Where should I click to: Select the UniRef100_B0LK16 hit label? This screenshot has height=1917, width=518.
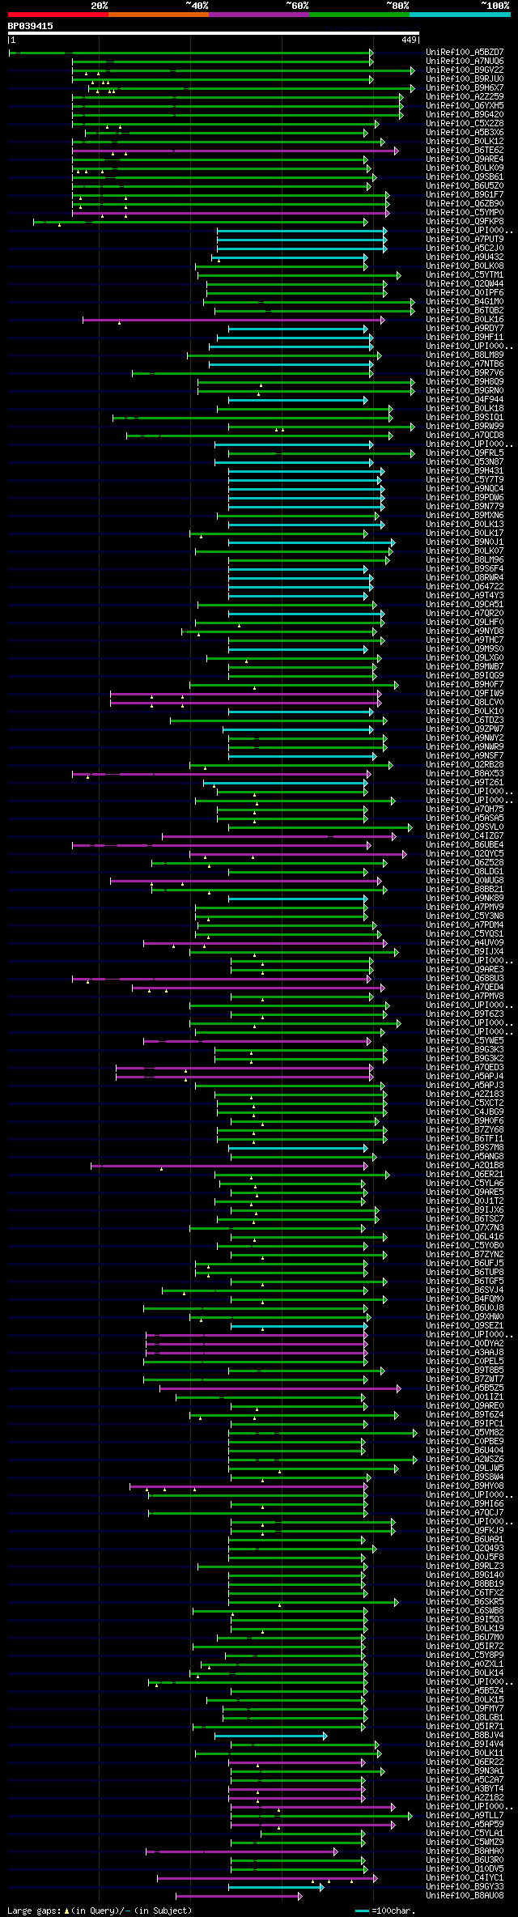click(x=465, y=319)
